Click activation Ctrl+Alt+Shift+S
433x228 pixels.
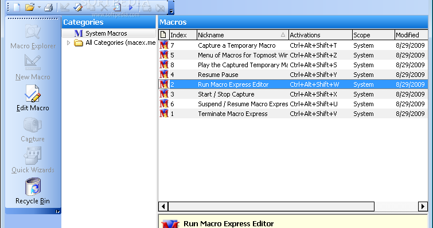(x=313, y=65)
